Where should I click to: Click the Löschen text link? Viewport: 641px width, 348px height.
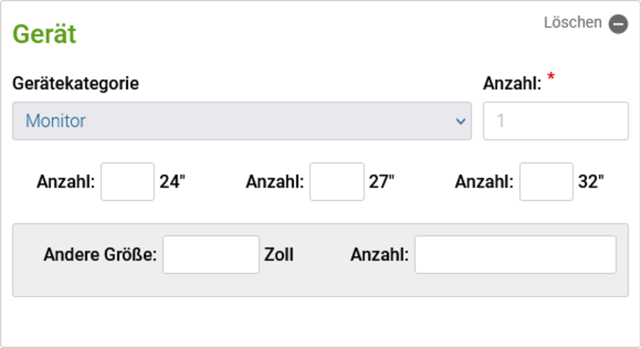tap(573, 23)
